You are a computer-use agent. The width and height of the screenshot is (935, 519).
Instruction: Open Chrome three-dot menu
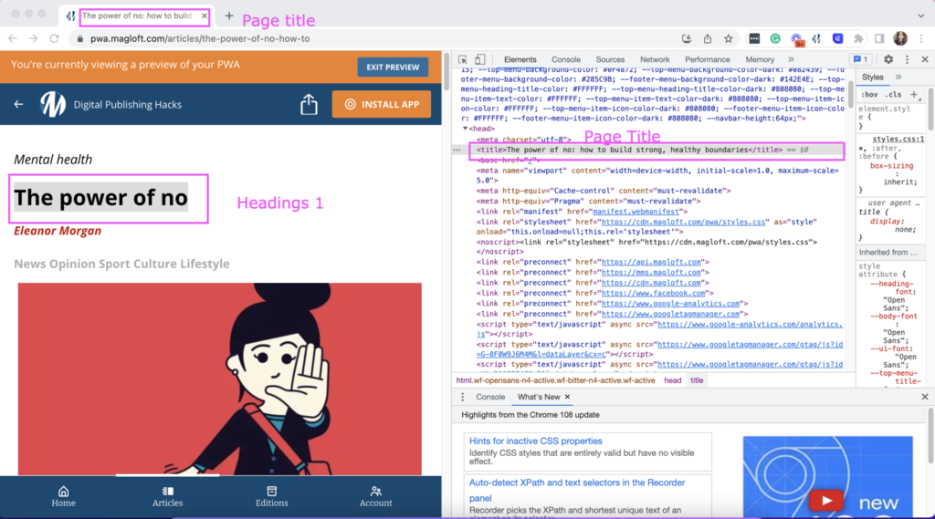point(921,38)
